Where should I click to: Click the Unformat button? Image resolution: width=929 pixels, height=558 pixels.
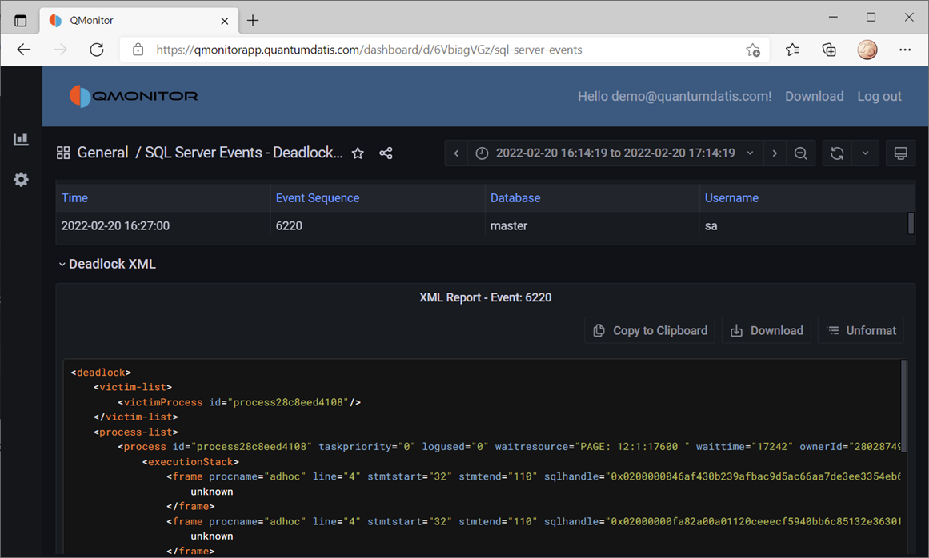(x=861, y=330)
